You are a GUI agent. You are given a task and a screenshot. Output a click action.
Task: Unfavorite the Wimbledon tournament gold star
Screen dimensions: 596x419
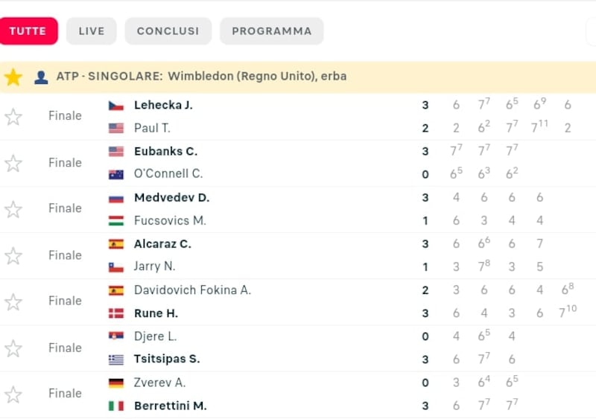13,77
